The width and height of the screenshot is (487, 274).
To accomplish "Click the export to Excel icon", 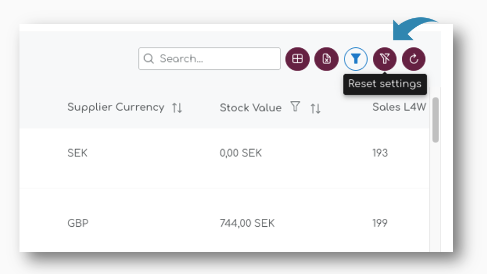I will coord(327,59).
